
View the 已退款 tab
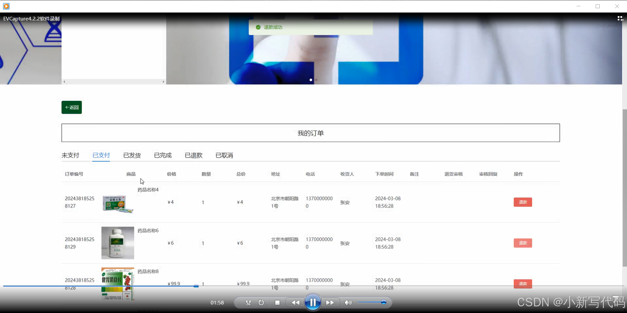point(194,155)
